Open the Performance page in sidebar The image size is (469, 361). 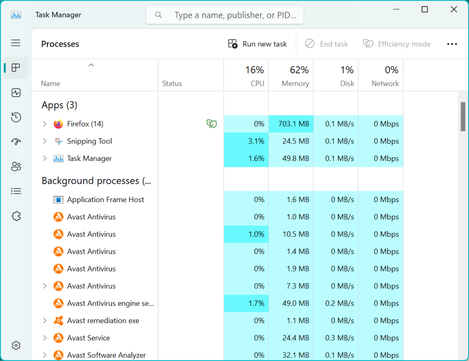click(16, 93)
